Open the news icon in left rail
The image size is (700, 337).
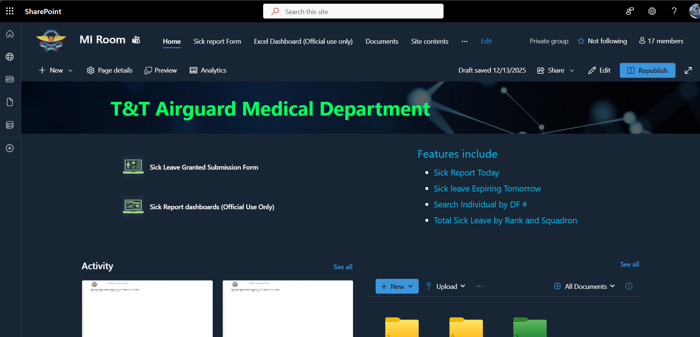(x=10, y=79)
